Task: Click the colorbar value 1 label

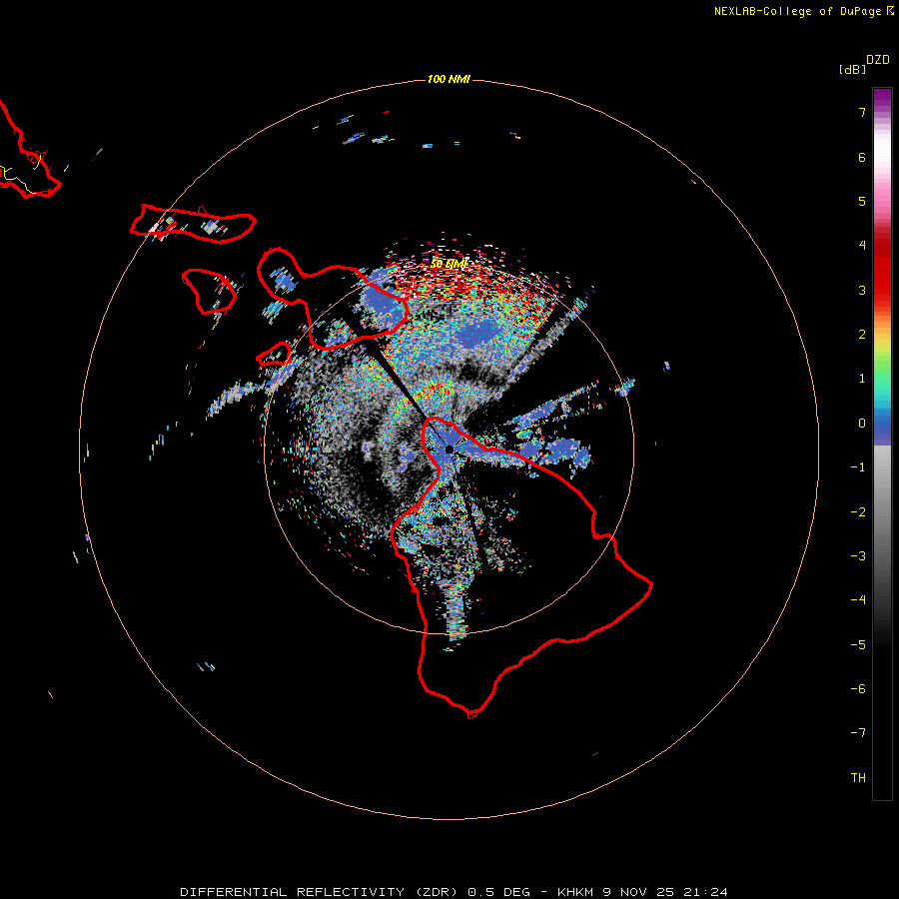Action: (x=862, y=379)
